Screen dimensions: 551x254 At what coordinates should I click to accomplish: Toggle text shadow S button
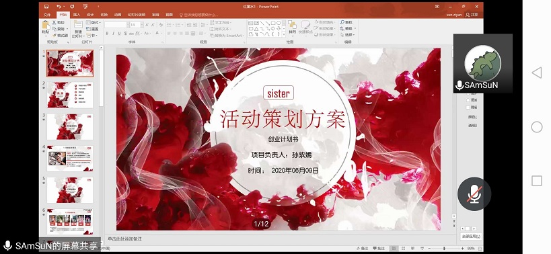coord(126,34)
